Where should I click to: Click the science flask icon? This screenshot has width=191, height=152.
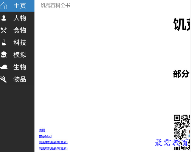coord(4,42)
